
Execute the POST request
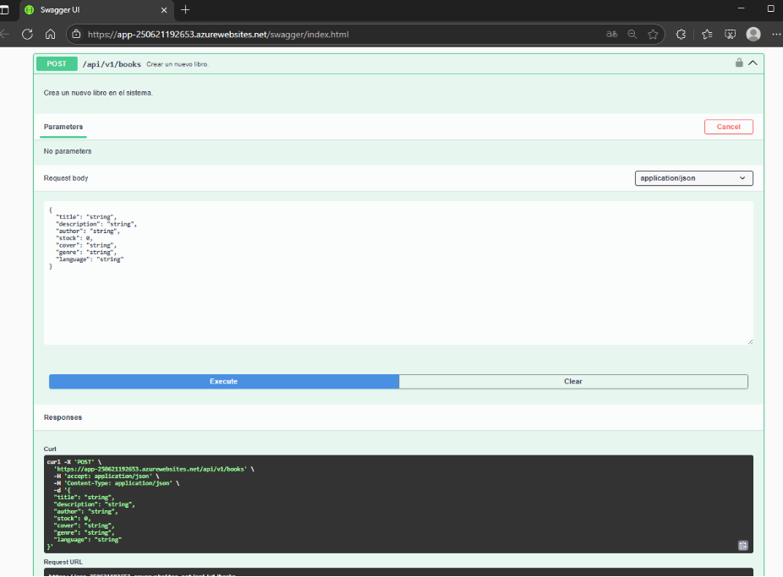[224, 382]
